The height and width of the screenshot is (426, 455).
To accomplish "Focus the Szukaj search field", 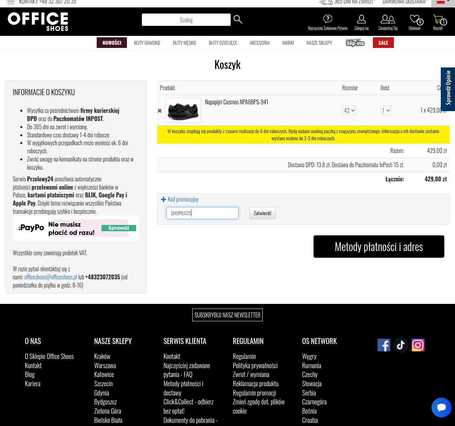I will click(186, 20).
